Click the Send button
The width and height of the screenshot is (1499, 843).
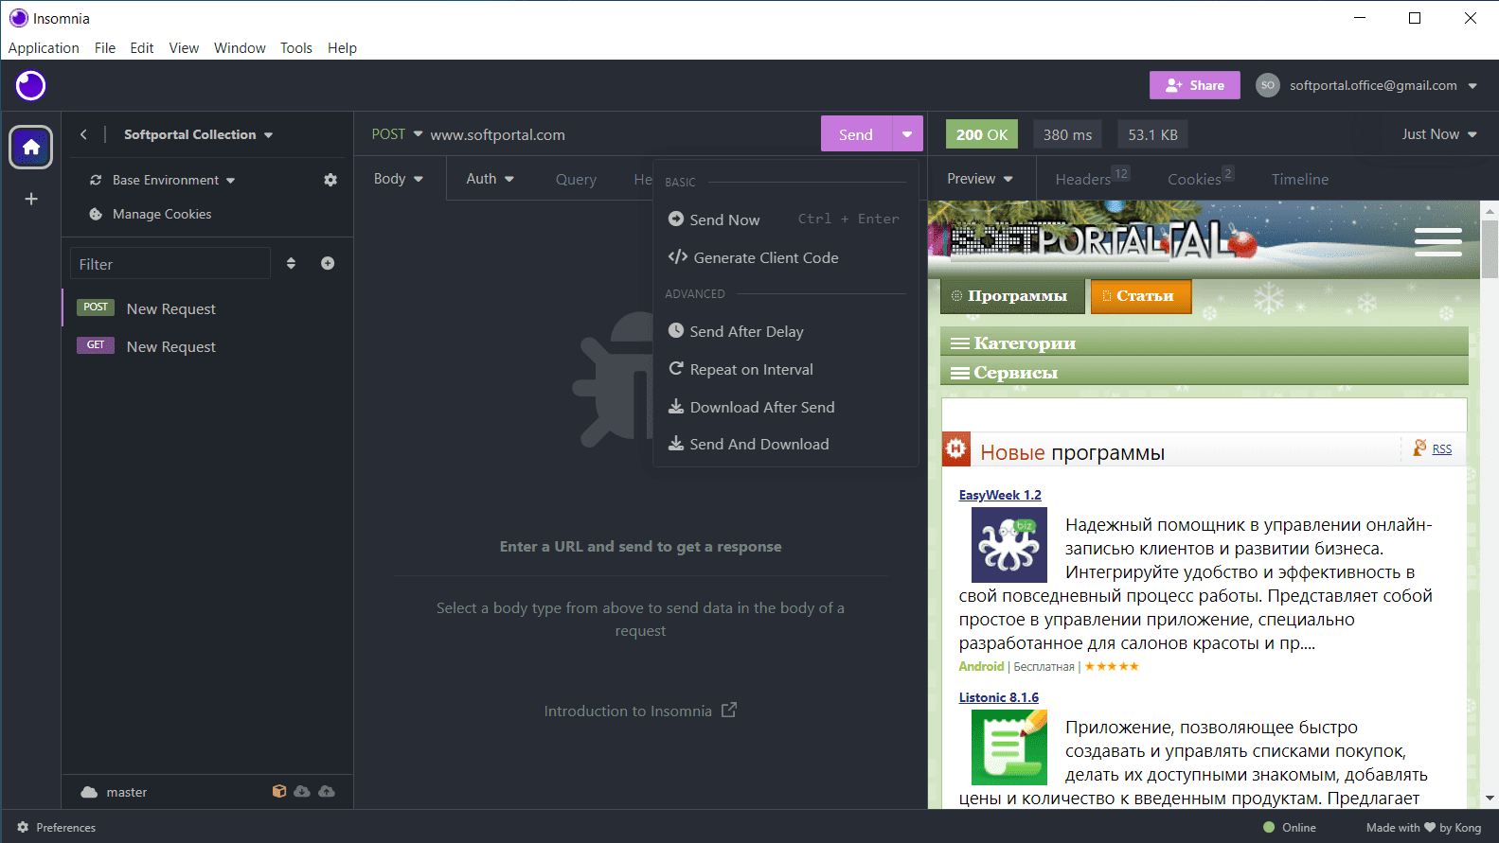point(856,134)
